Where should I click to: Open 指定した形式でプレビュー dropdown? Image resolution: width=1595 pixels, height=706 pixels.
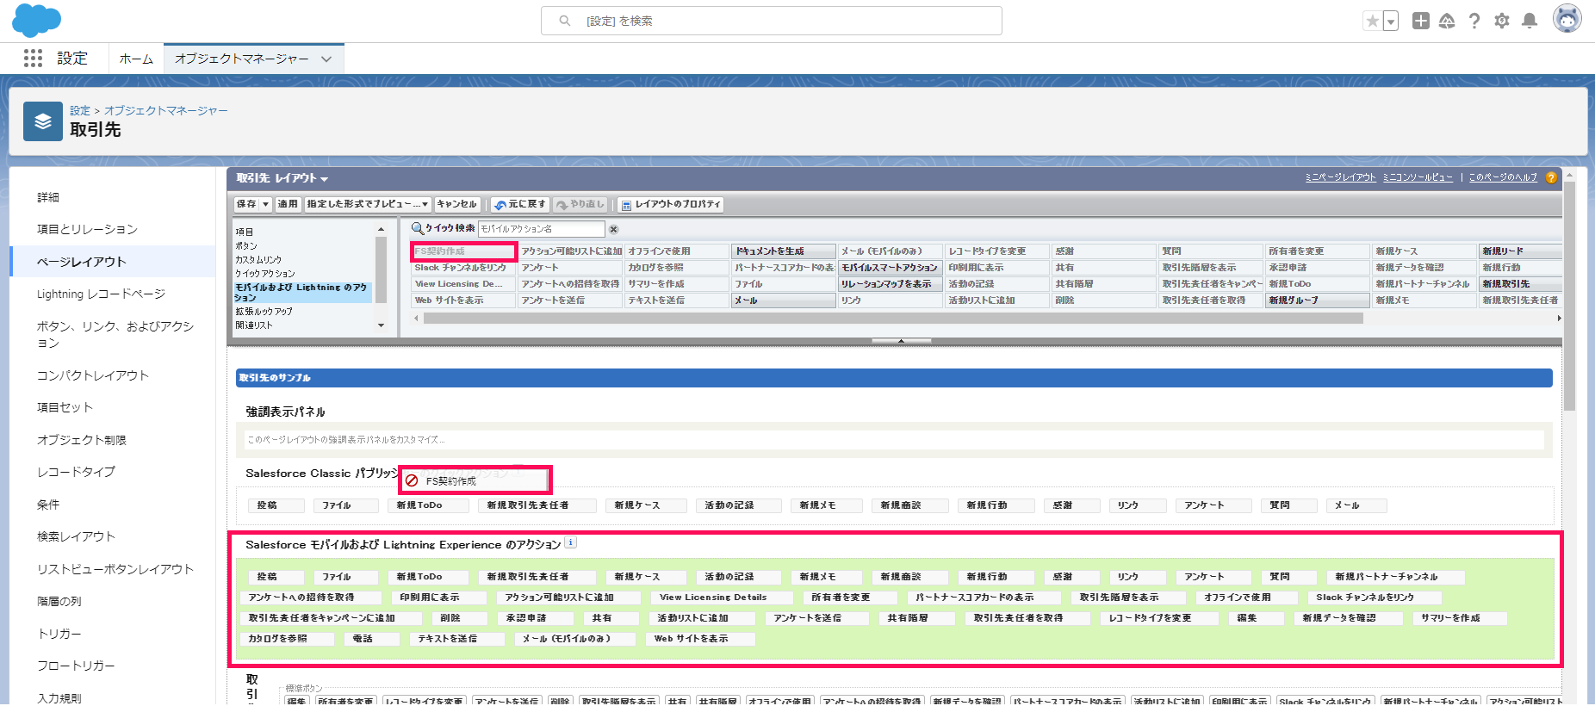point(368,204)
